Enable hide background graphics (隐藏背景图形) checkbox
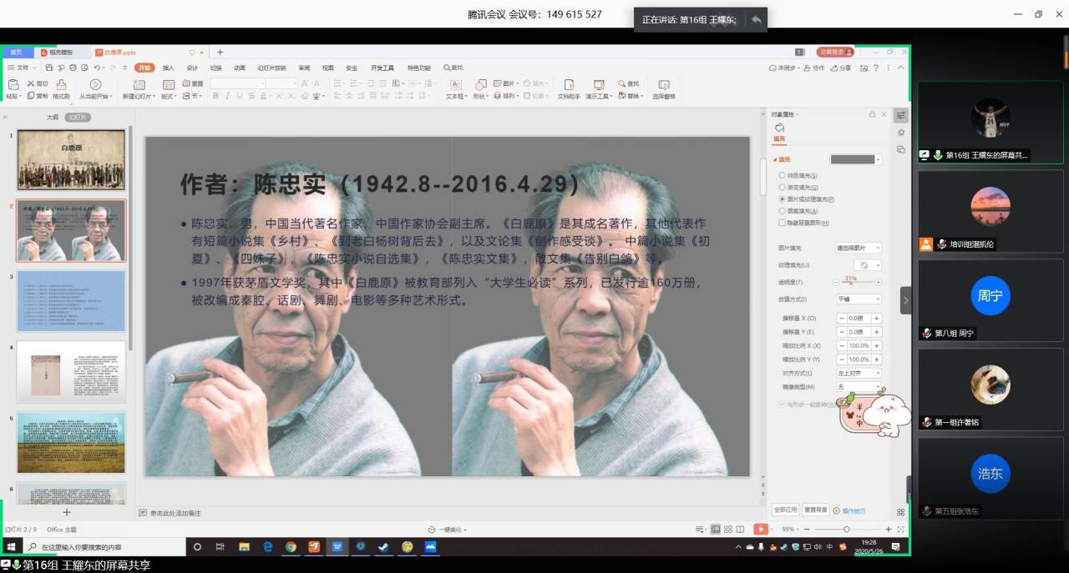This screenshot has height=573, width=1069. [782, 223]
